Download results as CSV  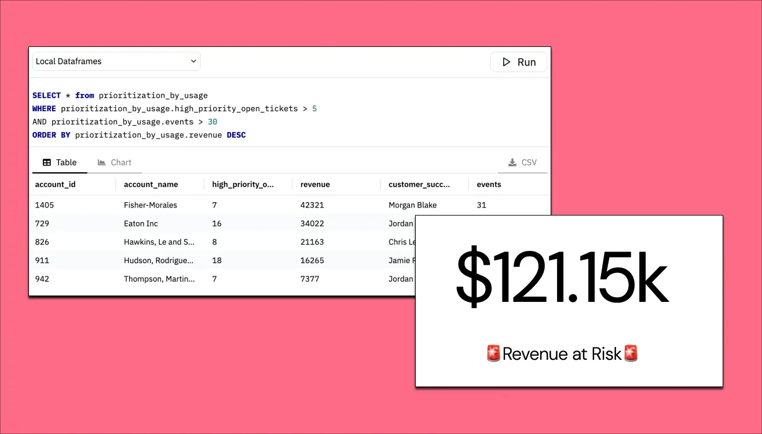pos(522,162)
